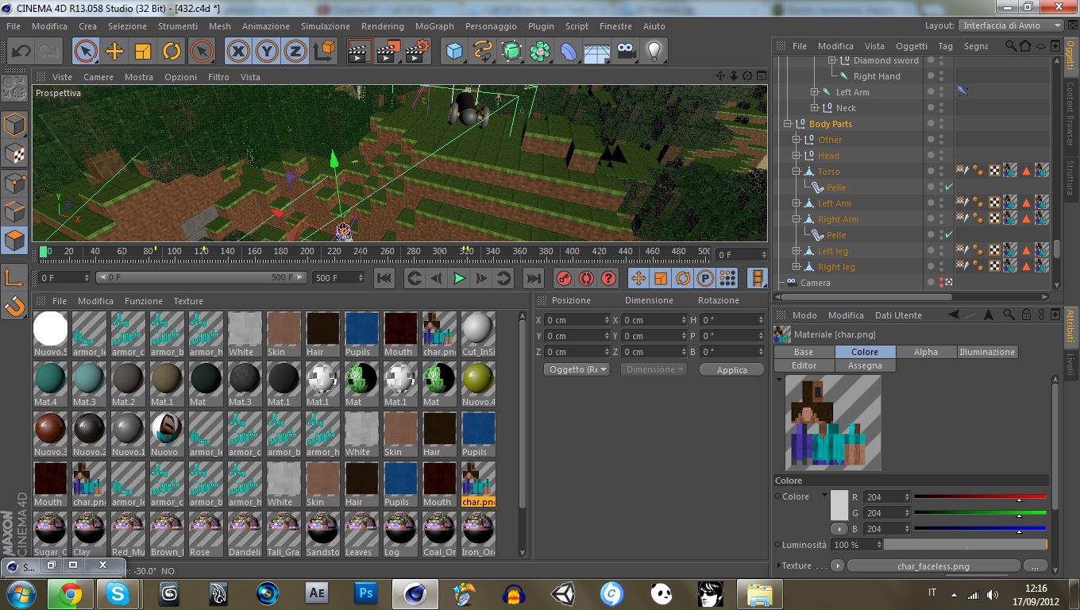Disable the Pelle object under Right Arm

(948, 235)
